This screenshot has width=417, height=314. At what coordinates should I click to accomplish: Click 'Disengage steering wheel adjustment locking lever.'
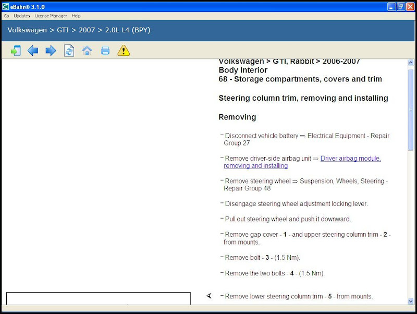(x=296, y=204)
